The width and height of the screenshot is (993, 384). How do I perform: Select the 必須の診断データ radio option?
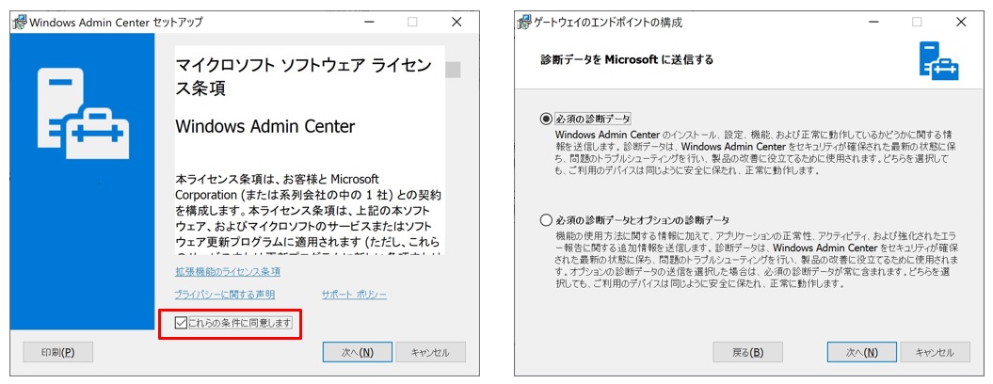point(547,120)
